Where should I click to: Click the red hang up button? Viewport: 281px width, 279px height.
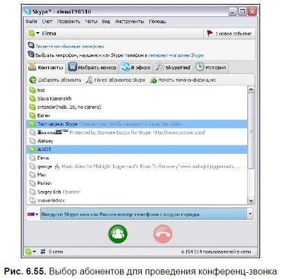point(163,234)
